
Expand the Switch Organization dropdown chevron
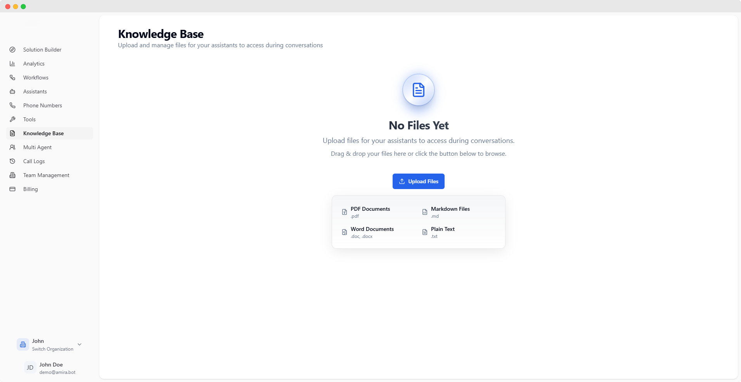click(x=79, y=344)
